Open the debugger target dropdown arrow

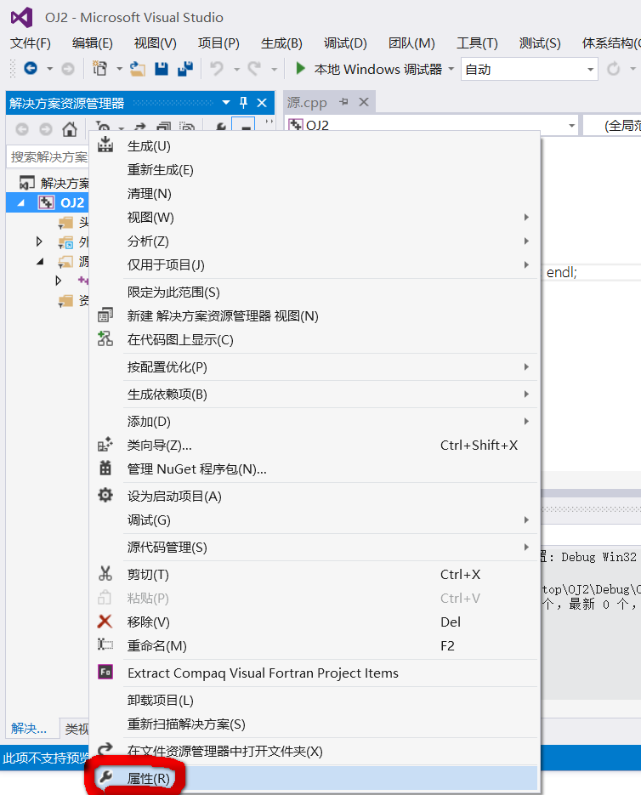[x=451, y=69]
